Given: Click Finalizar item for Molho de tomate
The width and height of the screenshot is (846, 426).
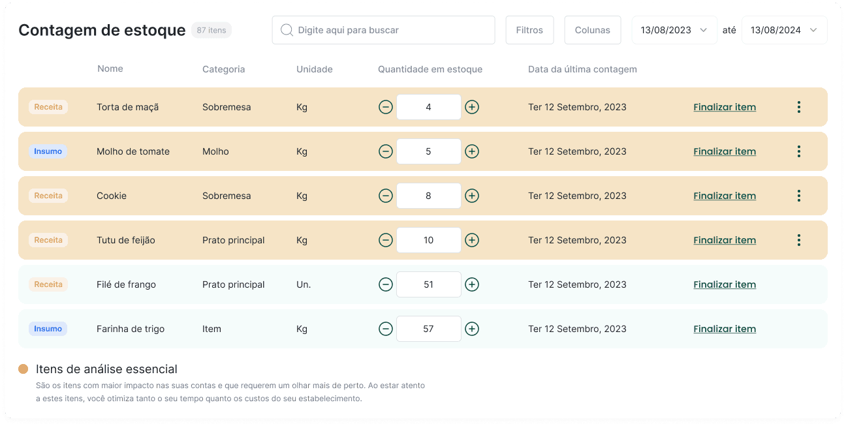Looking at the screenshot, I should [x=725, y=151].
